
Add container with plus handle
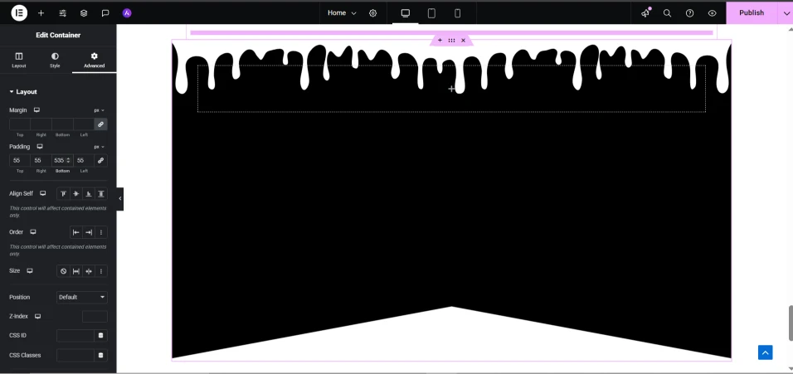point(440,41)
